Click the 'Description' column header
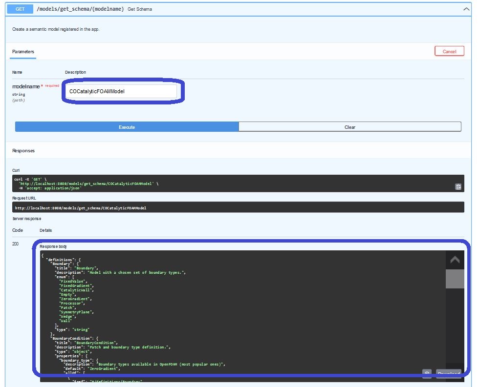The image size is (479, 387). click(x=75, y=72)
